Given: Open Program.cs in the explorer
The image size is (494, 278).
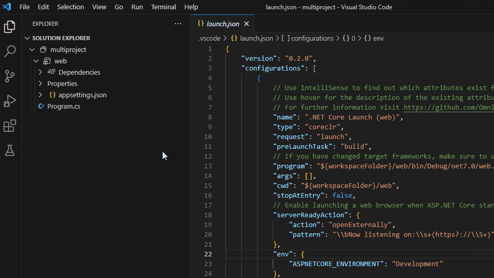Looking at the screenshot, I should click(64, 107).
